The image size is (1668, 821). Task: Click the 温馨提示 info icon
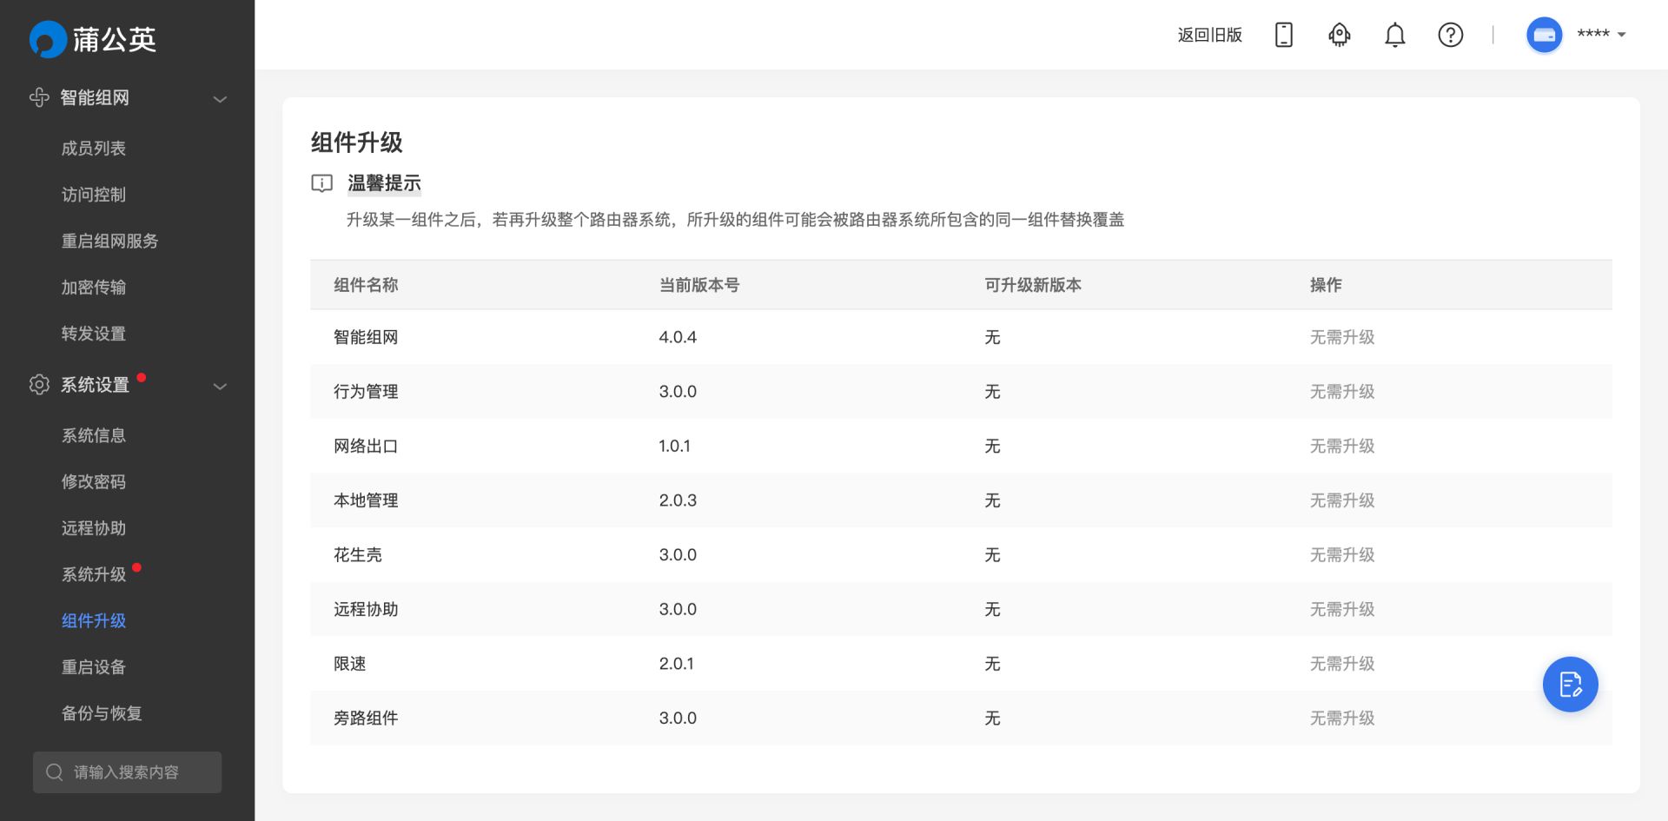coord(321,183)
